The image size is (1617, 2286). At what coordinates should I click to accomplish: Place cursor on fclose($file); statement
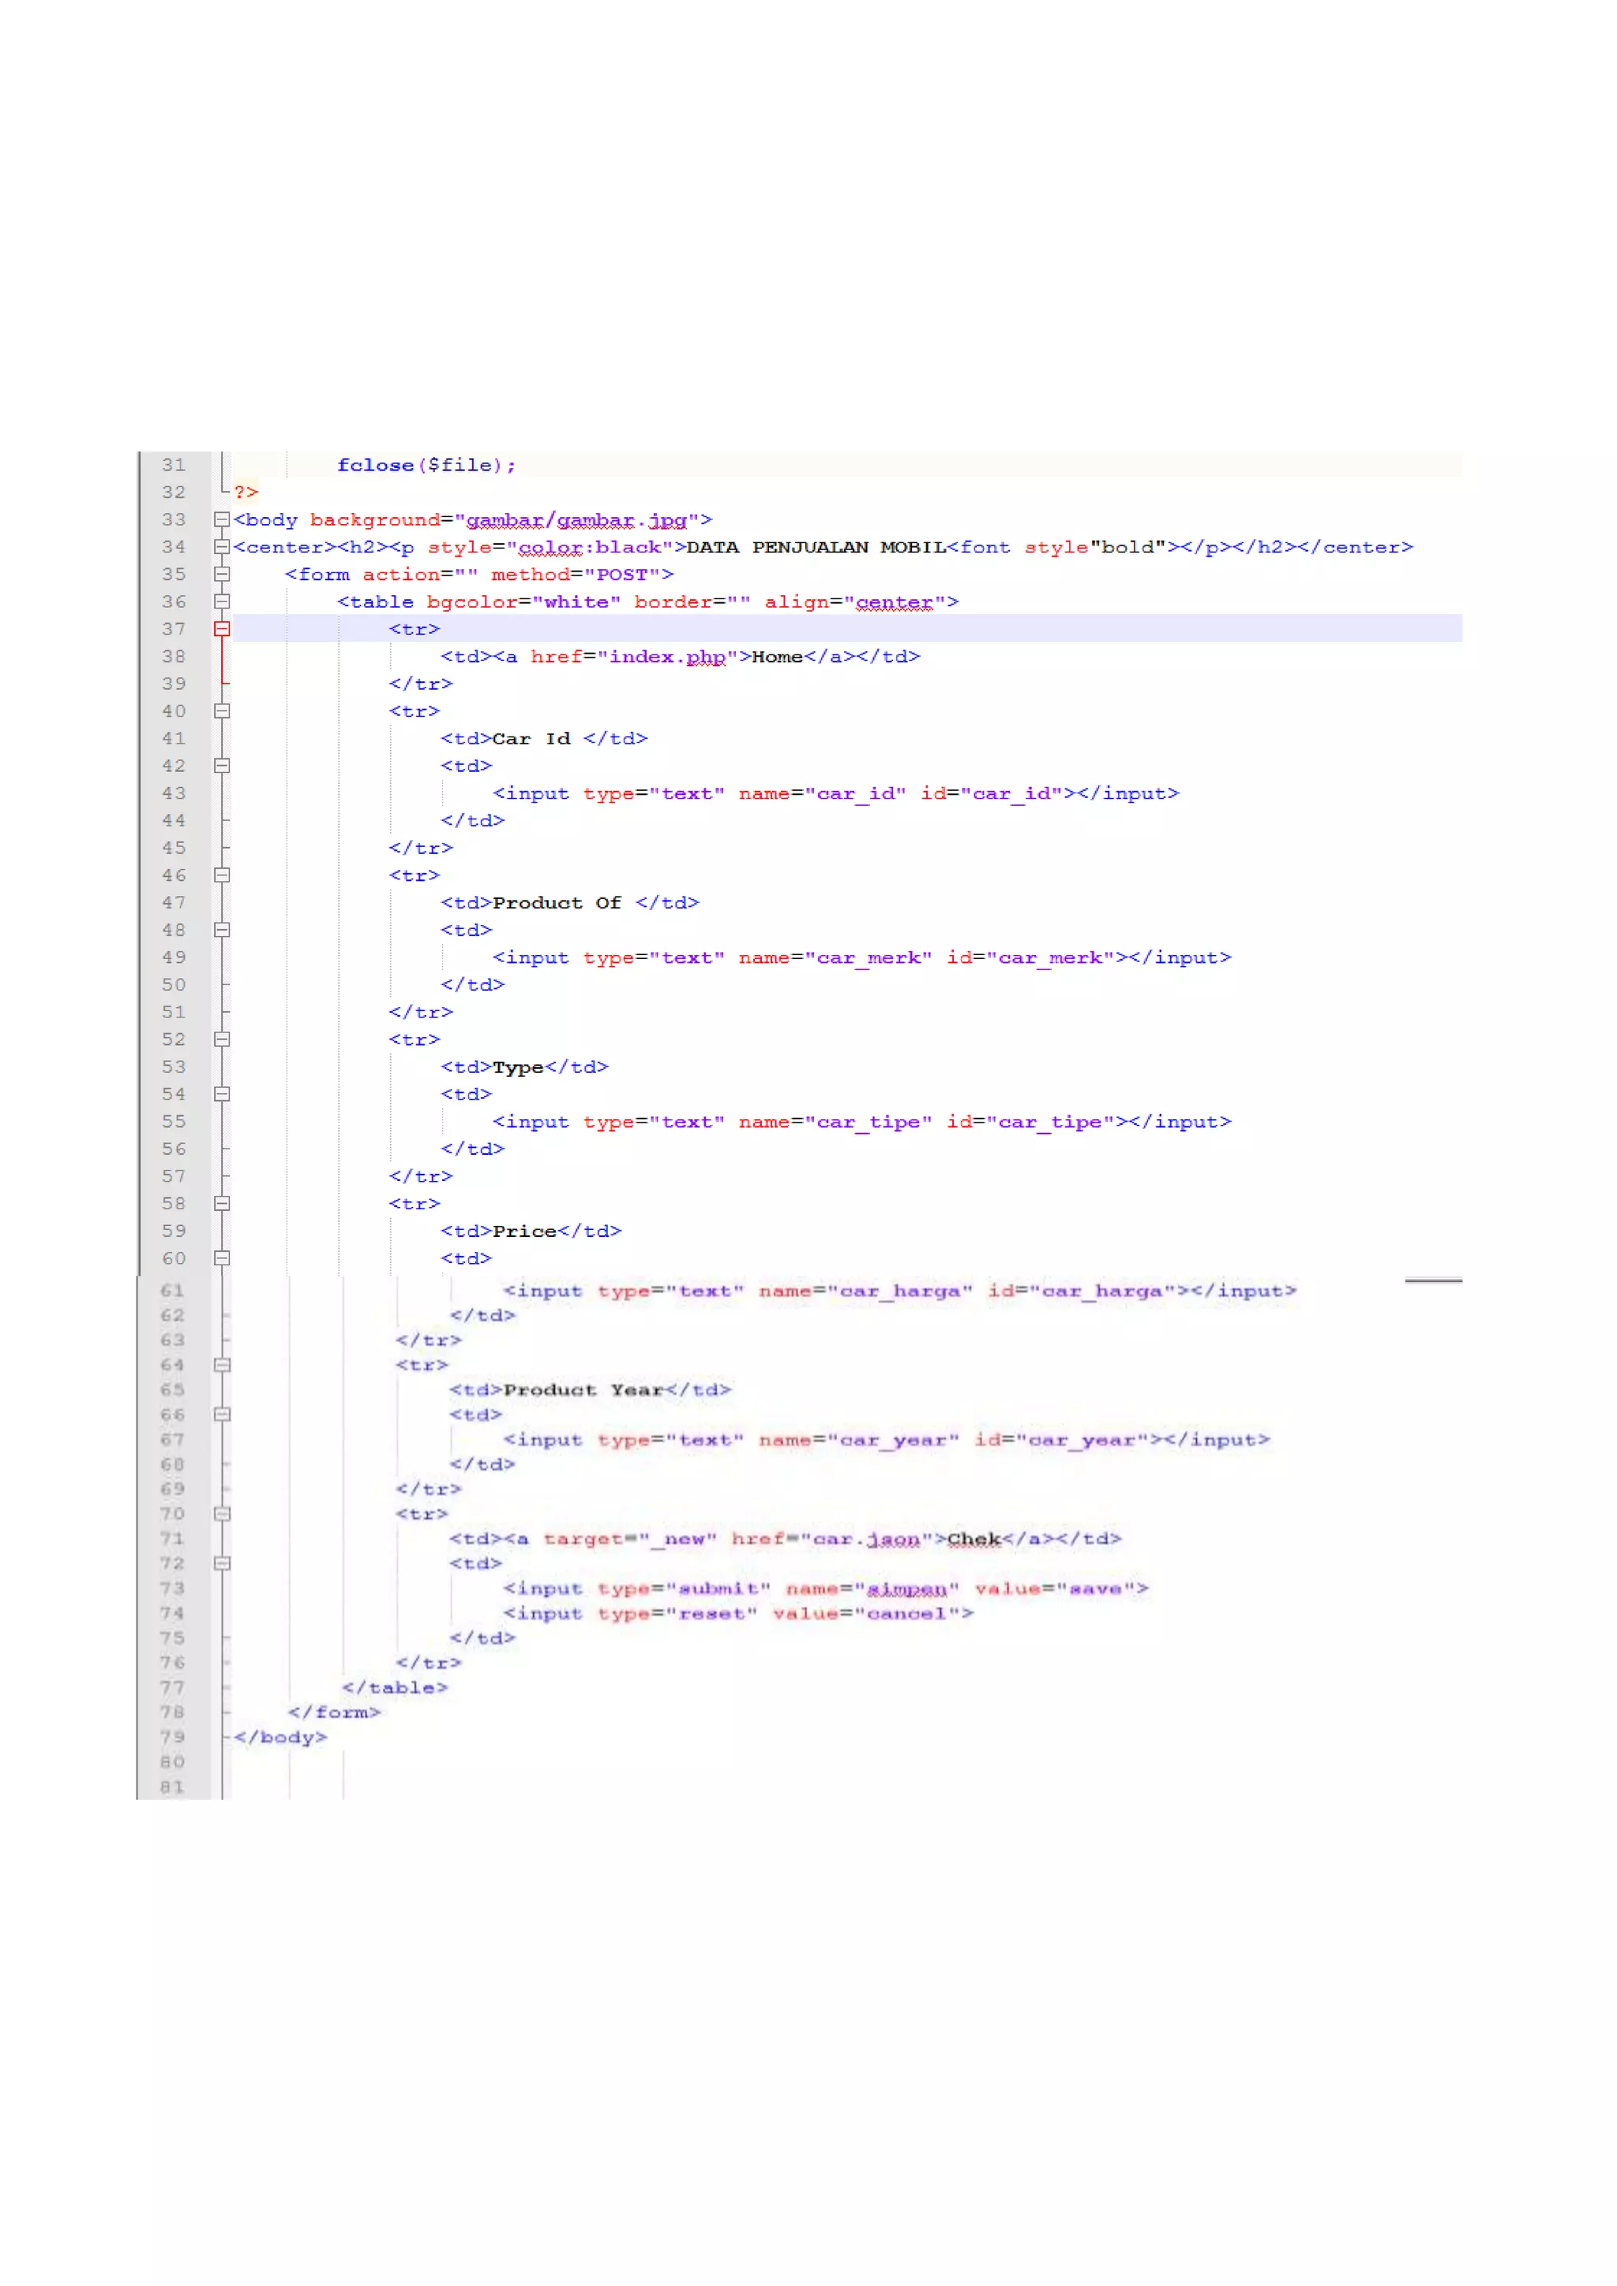pyautogui.click(x=426, y=466)
